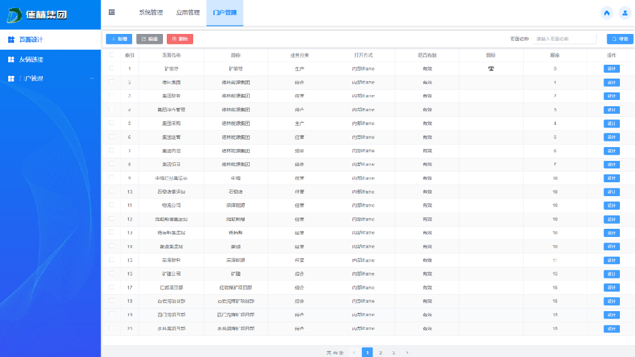
Task: Click the blue 新增 add button
Action: (119, 39)
